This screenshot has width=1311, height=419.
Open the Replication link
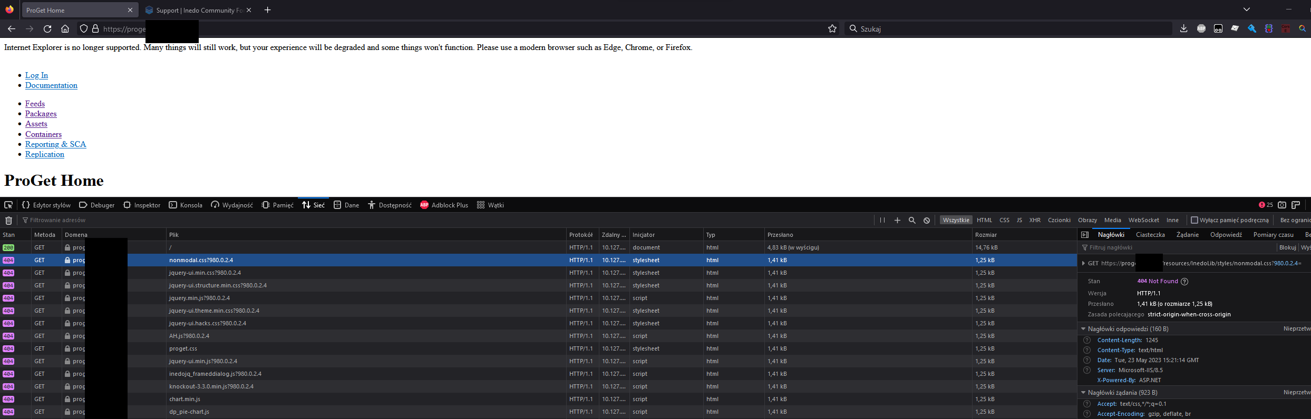point(45,154)
